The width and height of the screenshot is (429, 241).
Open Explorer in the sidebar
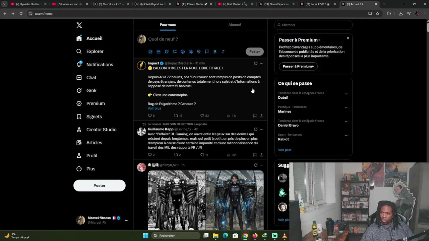coord(90,52)
